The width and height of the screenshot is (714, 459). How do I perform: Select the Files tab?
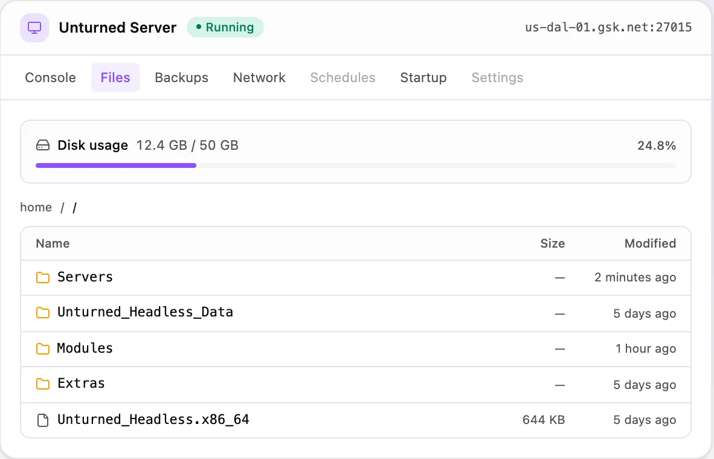click(x=115, y=77)
